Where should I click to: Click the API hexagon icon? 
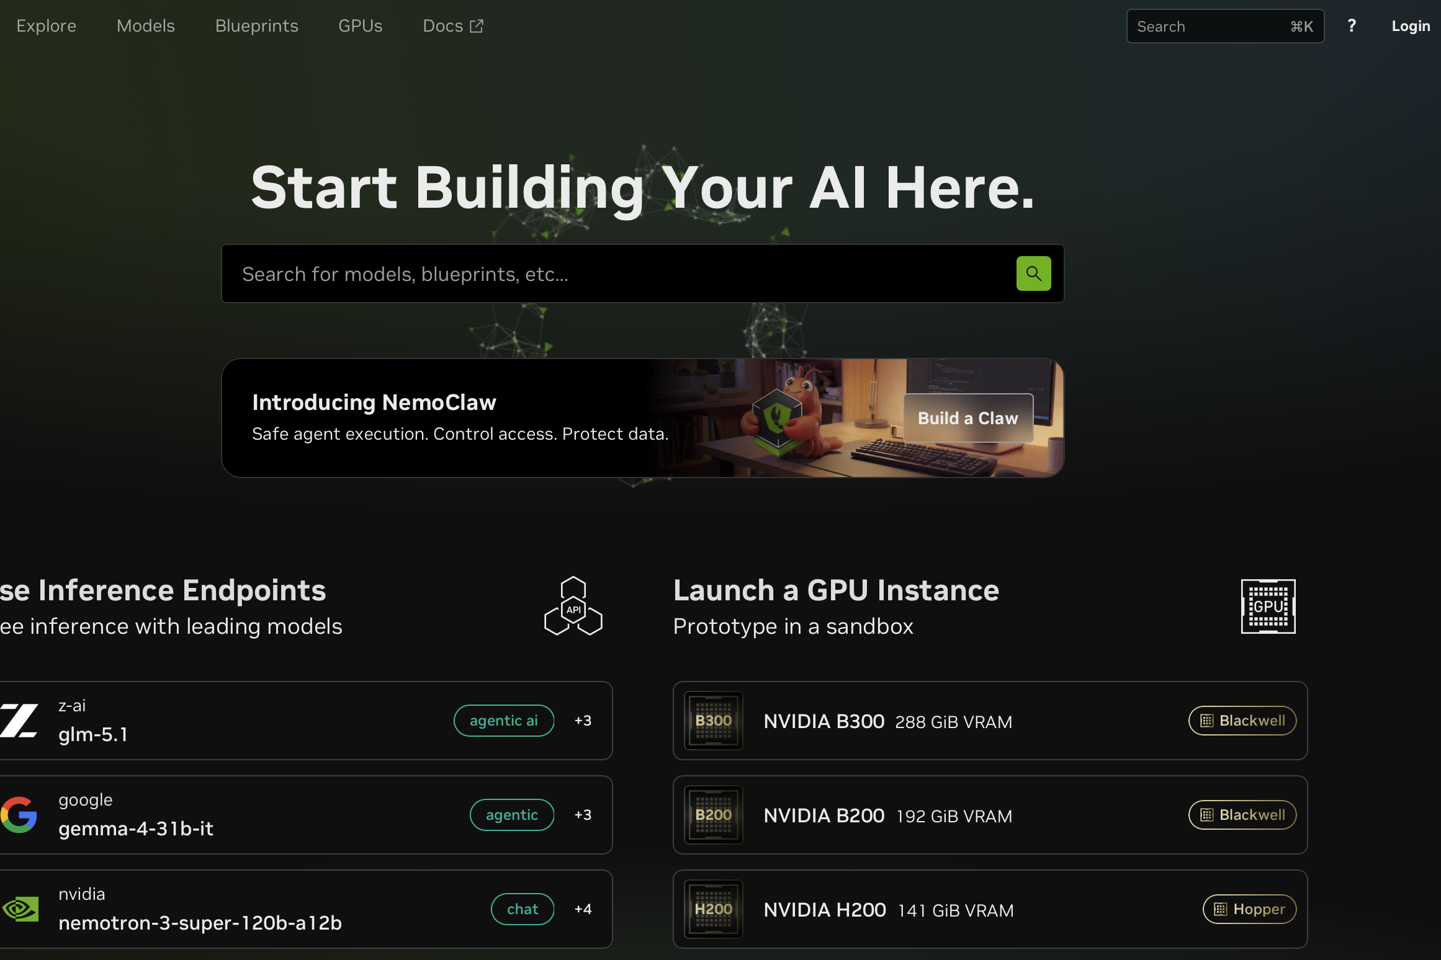[573, 607]
